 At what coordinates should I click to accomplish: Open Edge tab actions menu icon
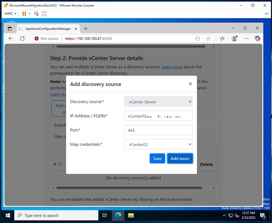pos(10,29)
